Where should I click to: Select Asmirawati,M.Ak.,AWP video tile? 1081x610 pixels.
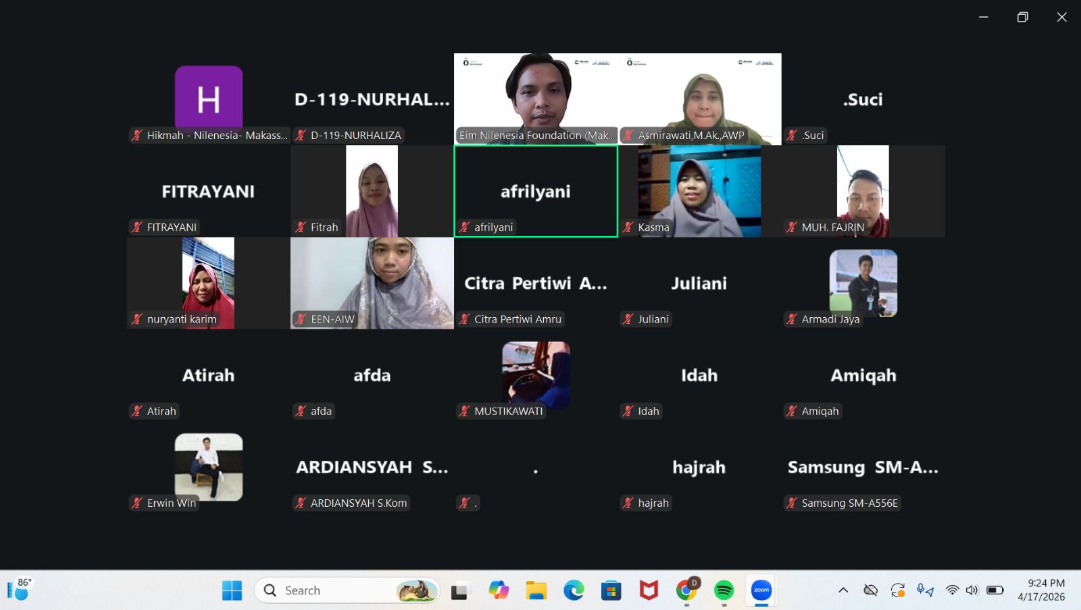(x=699, y=99)
